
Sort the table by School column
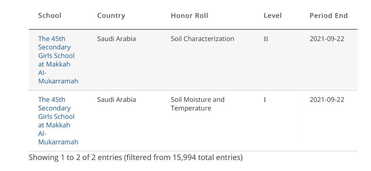click(x=50, y=16)
